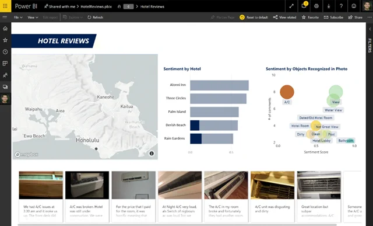The image size is (373, 226).
Task: Click Share in toolbar
Action: point(356,18)
